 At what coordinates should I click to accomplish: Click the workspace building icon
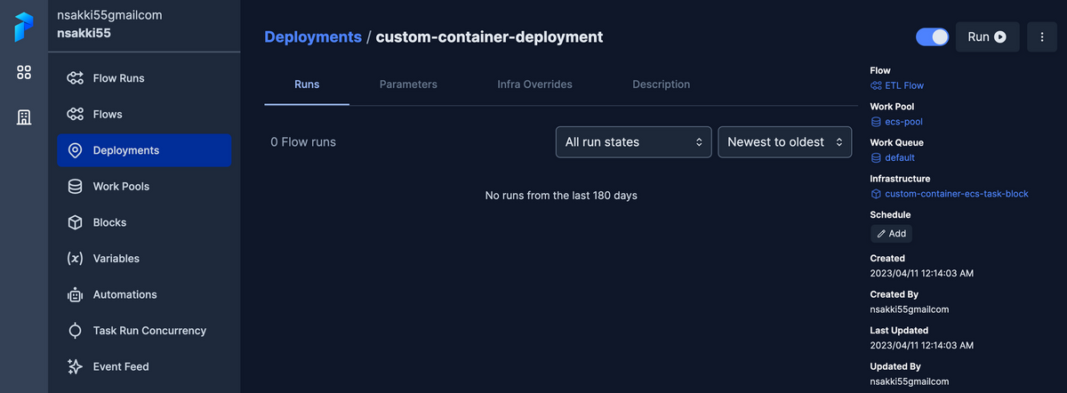pos(24,116)
